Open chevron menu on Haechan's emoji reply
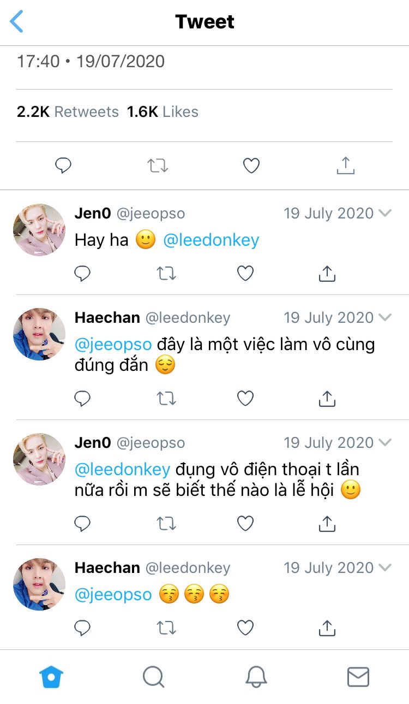Screen dimensions: 409x704 click(x=385, y=567)
